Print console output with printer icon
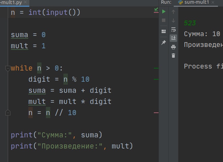This screenshot has height=162, width=223. coord(173,47)
